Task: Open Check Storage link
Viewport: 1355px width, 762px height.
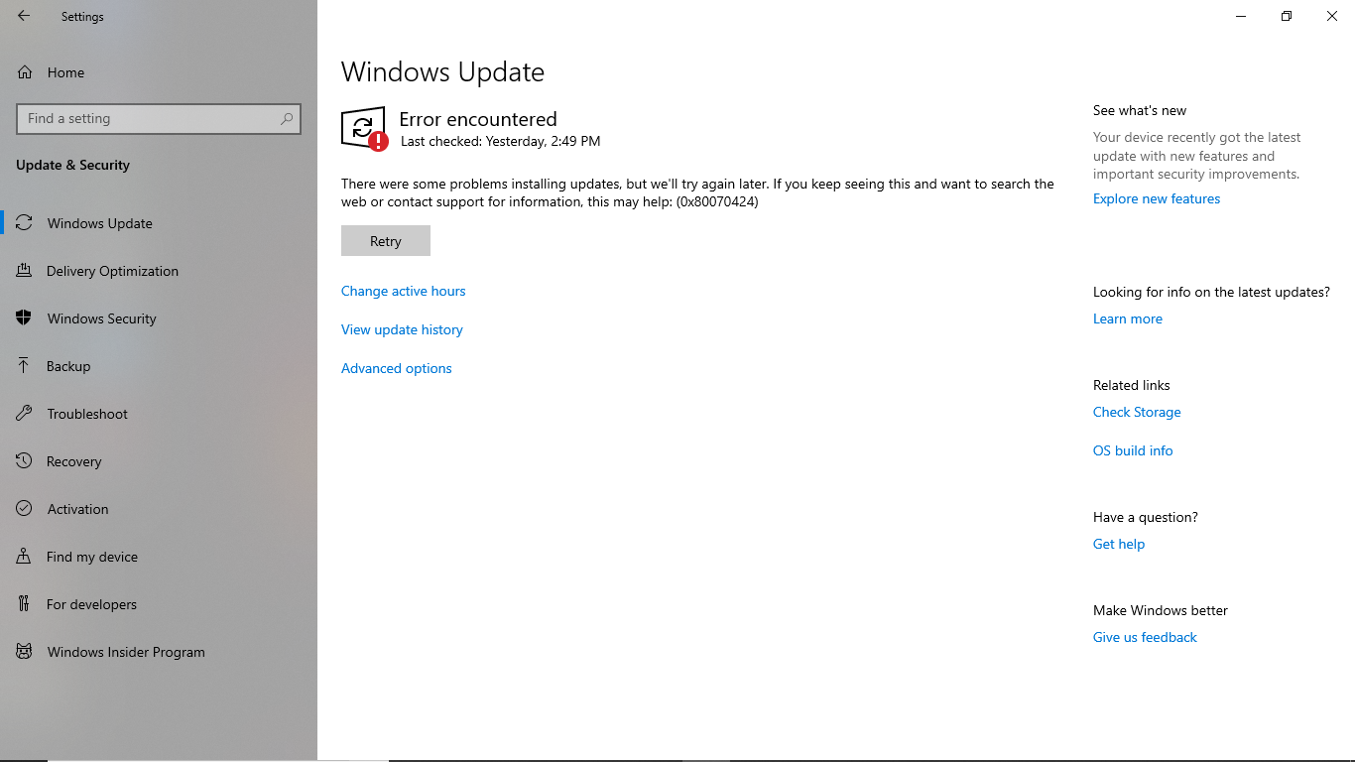Action: coord(1137,412)
